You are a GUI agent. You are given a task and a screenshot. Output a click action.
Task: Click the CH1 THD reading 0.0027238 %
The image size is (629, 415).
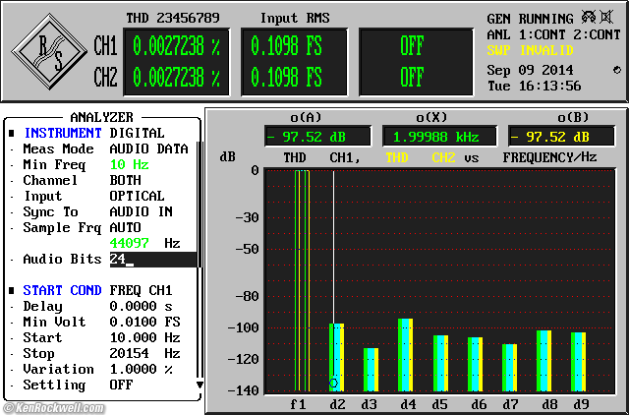click(177, 46)
